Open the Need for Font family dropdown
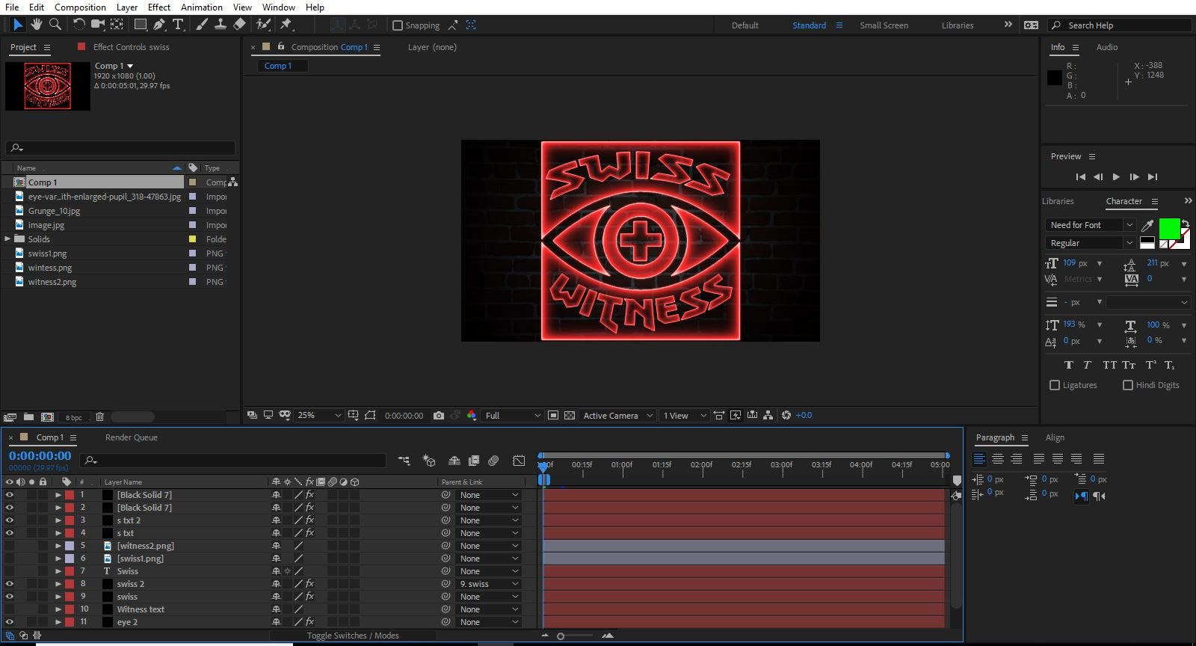The image size is (1196, 646). [x=1091, y=225]
